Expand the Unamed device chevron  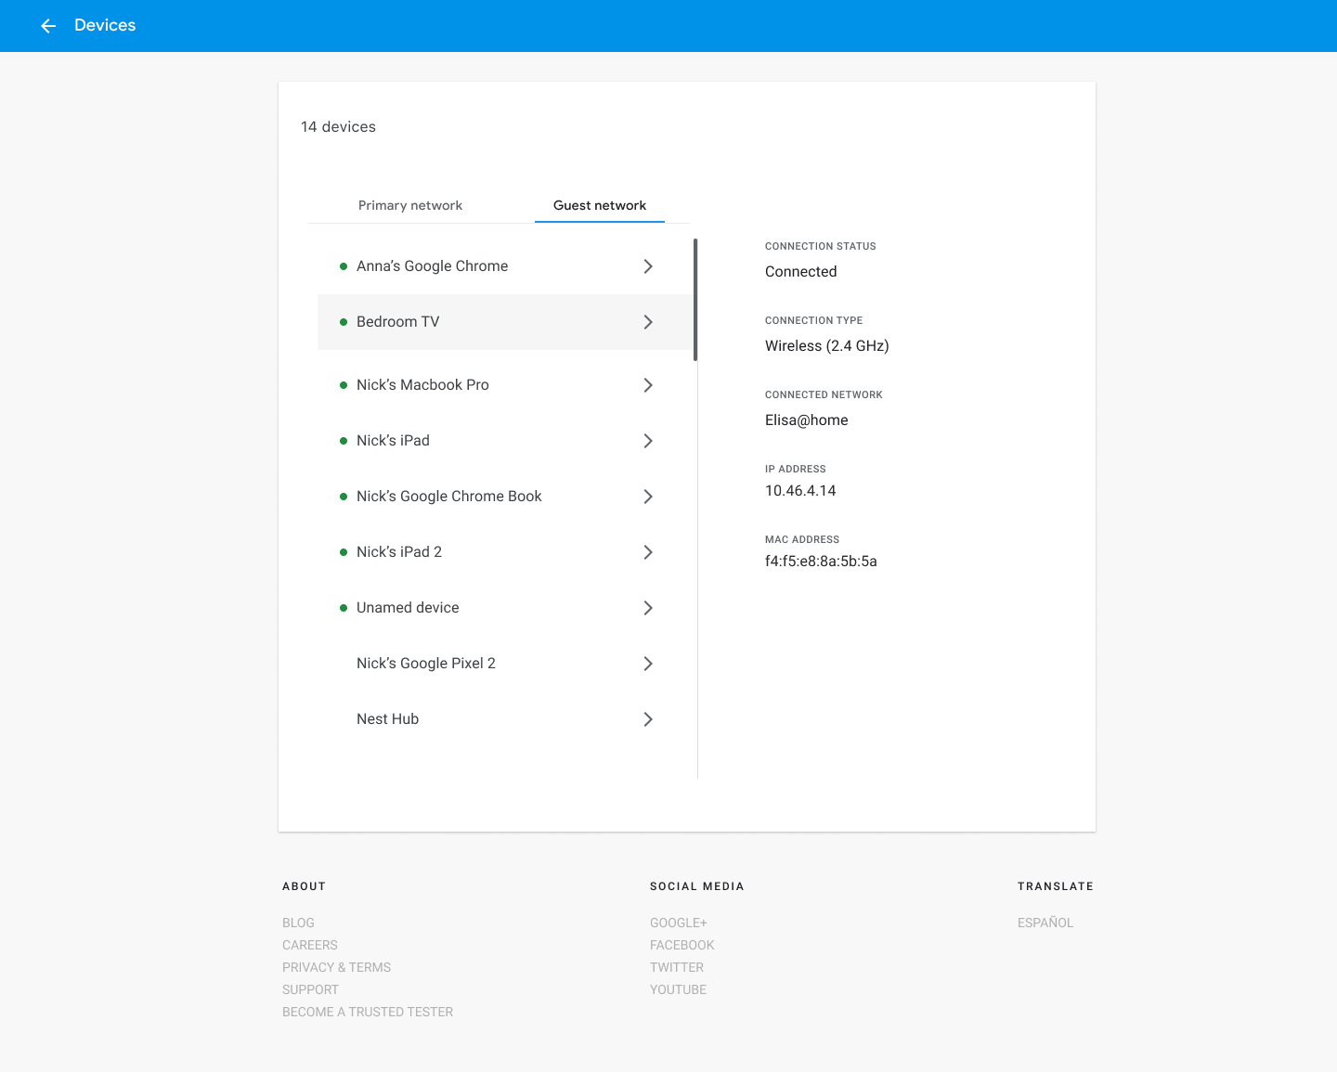pos(648,608)
